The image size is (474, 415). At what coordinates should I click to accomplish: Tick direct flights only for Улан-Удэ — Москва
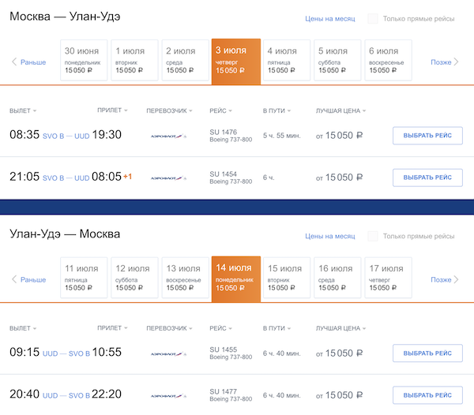tap(373, 236)
